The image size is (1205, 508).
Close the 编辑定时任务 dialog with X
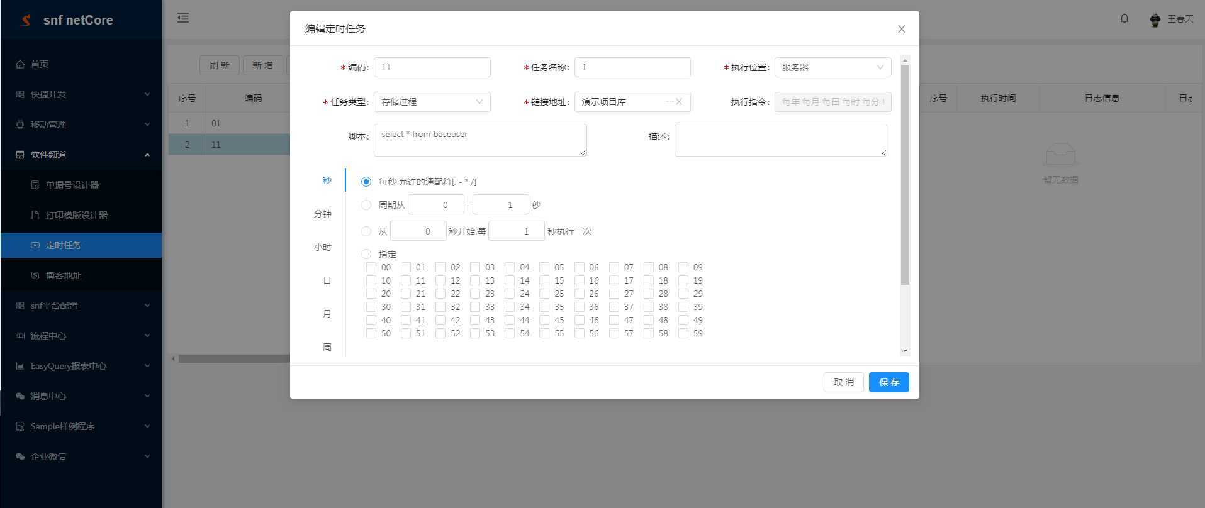coord(901,29)
